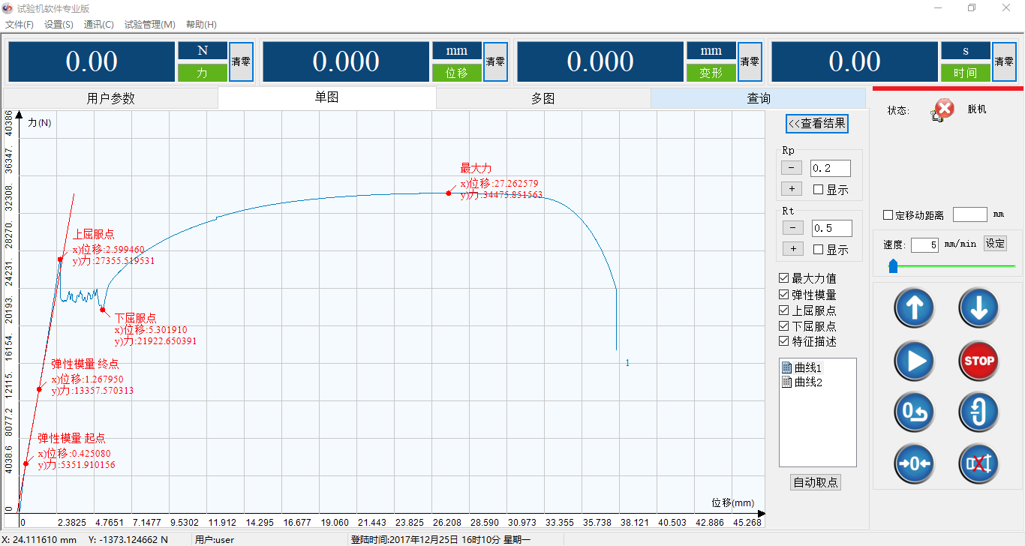Open the 试验管理(M) menu

150,25
